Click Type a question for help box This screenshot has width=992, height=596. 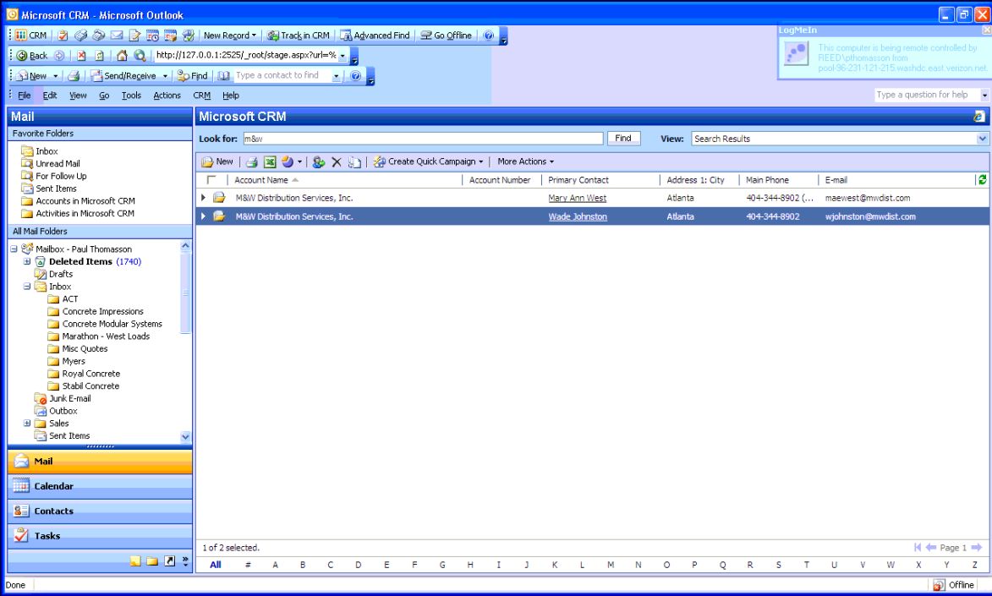[x=928, y=95]
